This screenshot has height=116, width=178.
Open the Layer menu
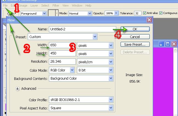pyautogui.click(x=34, y=5)
